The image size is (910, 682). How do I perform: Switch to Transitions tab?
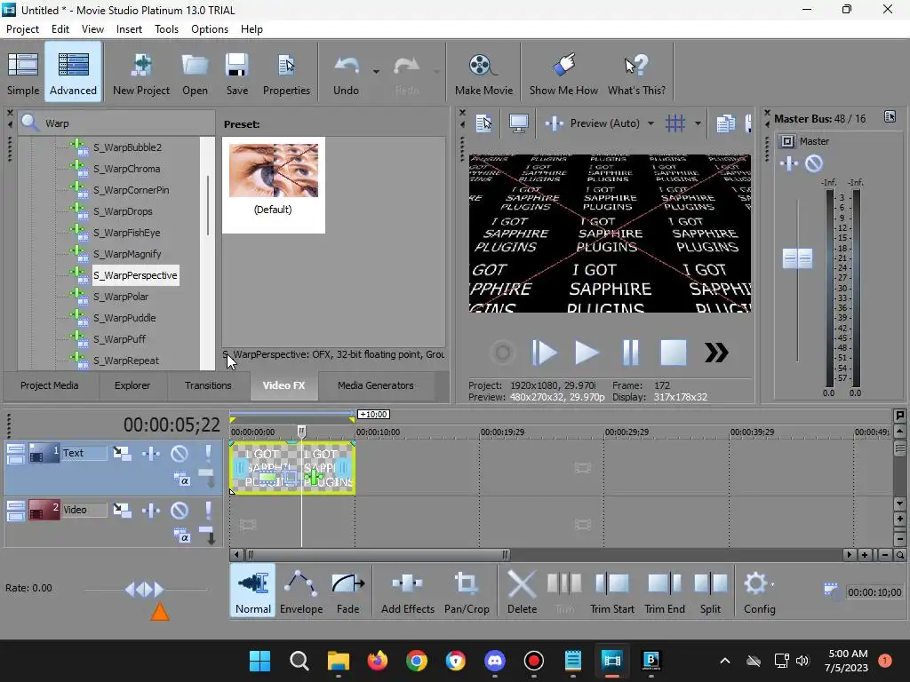point(208,385)
